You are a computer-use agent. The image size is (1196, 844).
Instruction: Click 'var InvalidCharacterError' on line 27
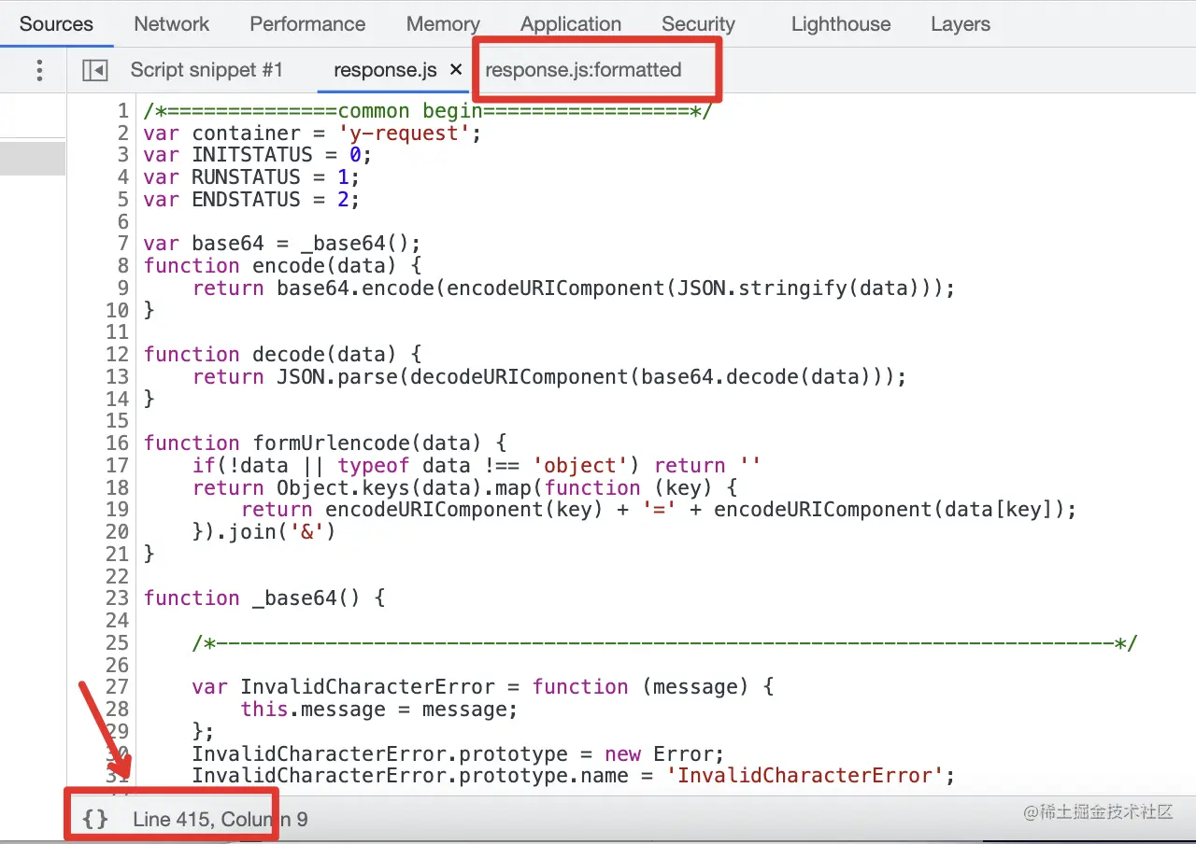[x=343, y=687]
